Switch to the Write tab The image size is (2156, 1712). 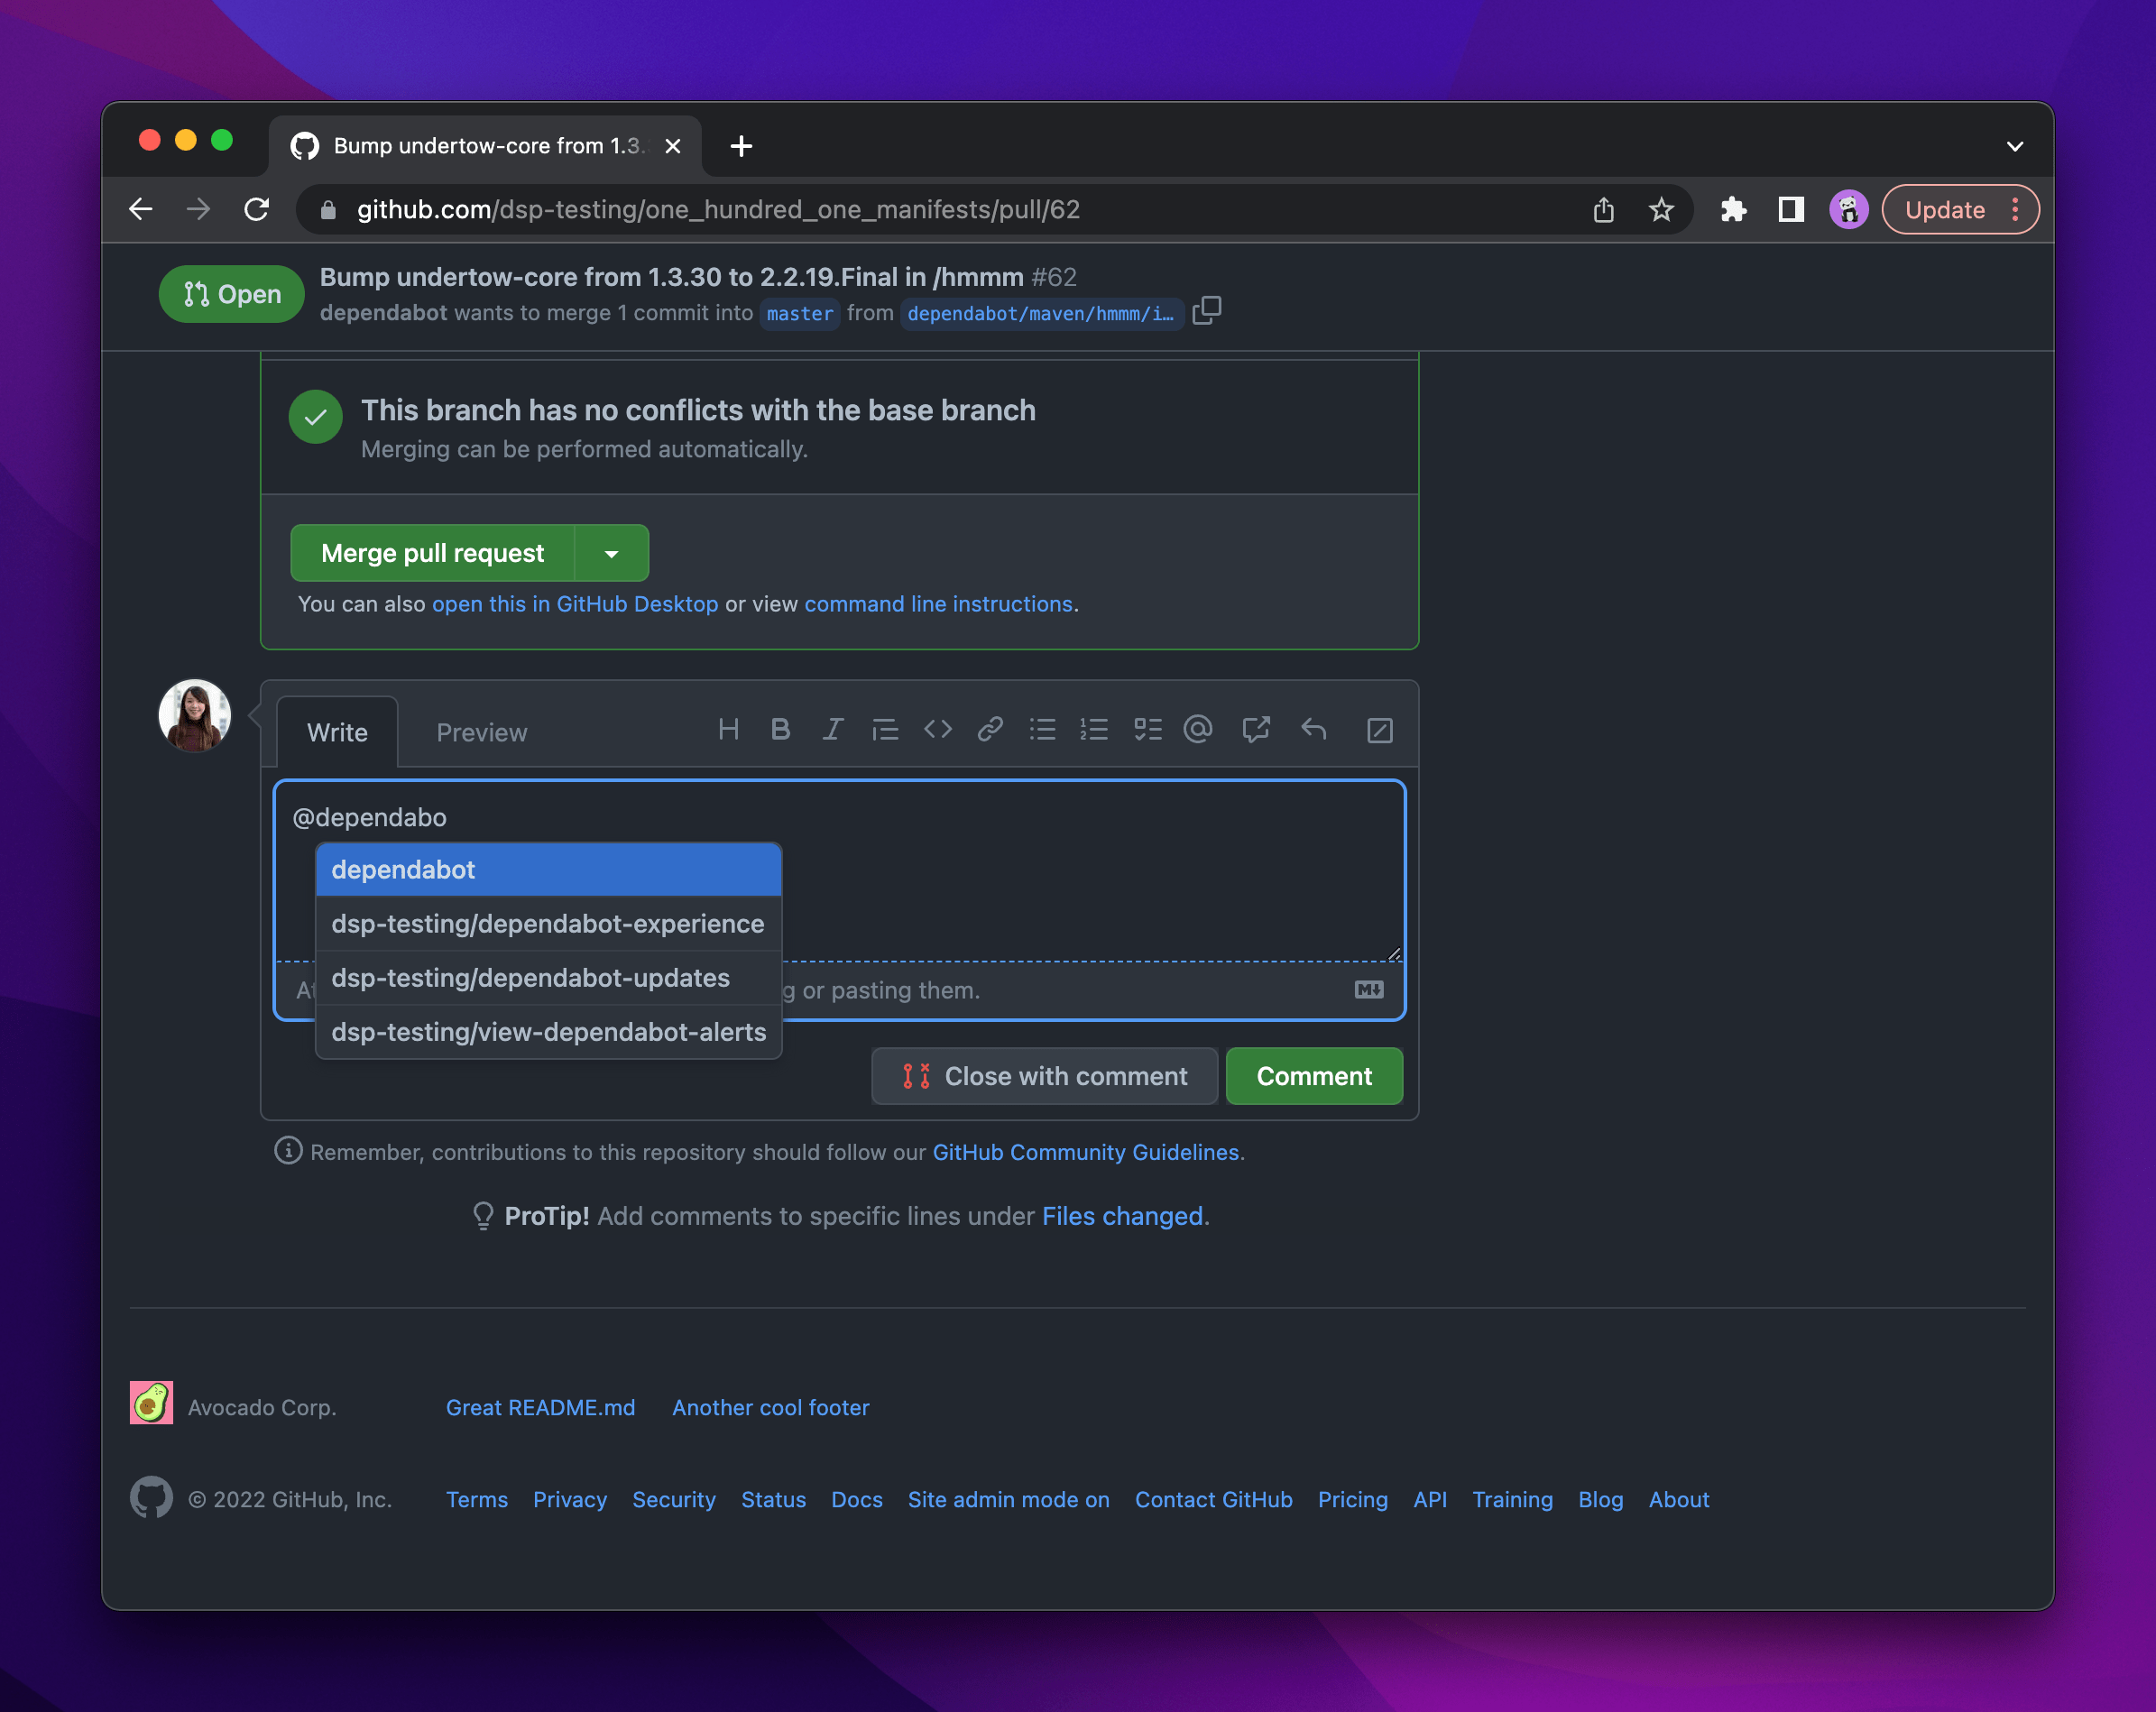coord(337,733)
